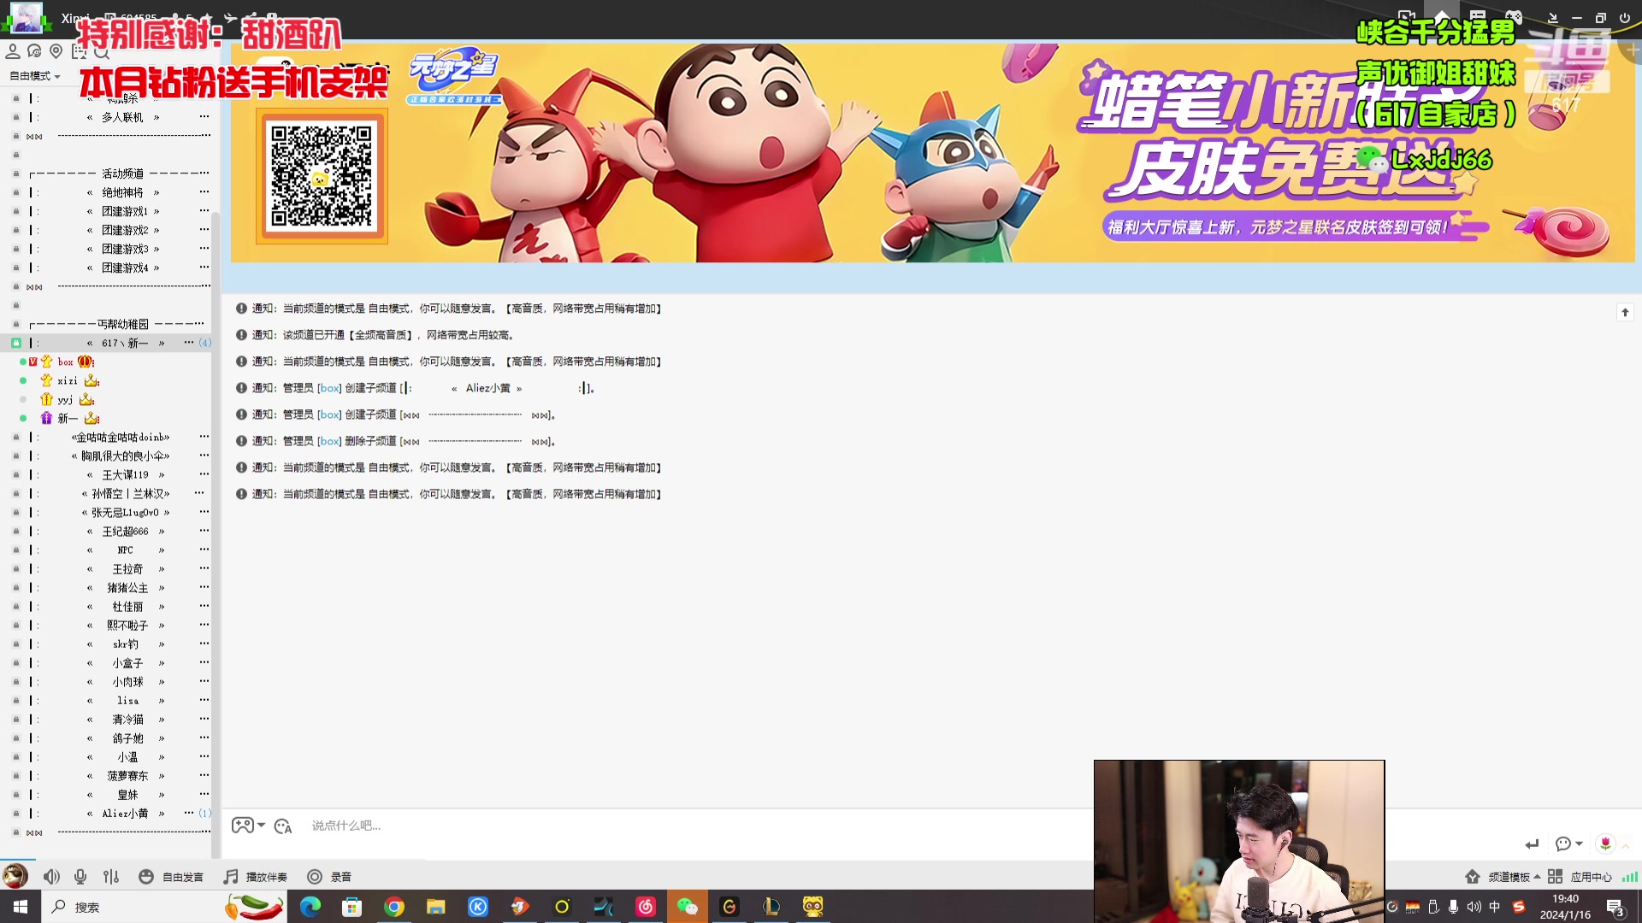Screen dimensions: 1642x923
Task: Select user 新一 in the member list
Action: (x=68, y=418)
